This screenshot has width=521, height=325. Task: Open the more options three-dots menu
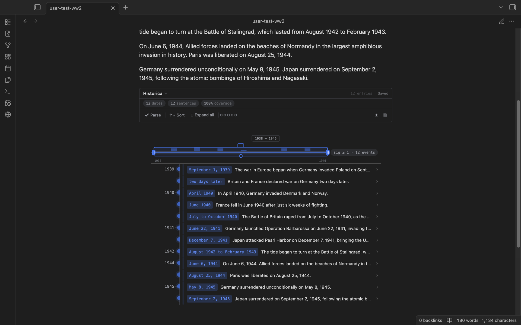512,21
